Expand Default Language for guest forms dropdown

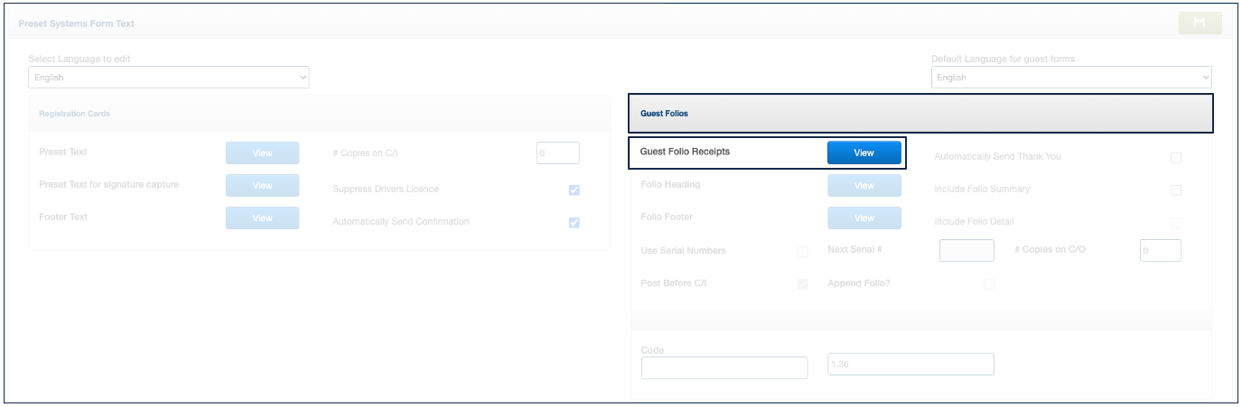point(1071,78)
